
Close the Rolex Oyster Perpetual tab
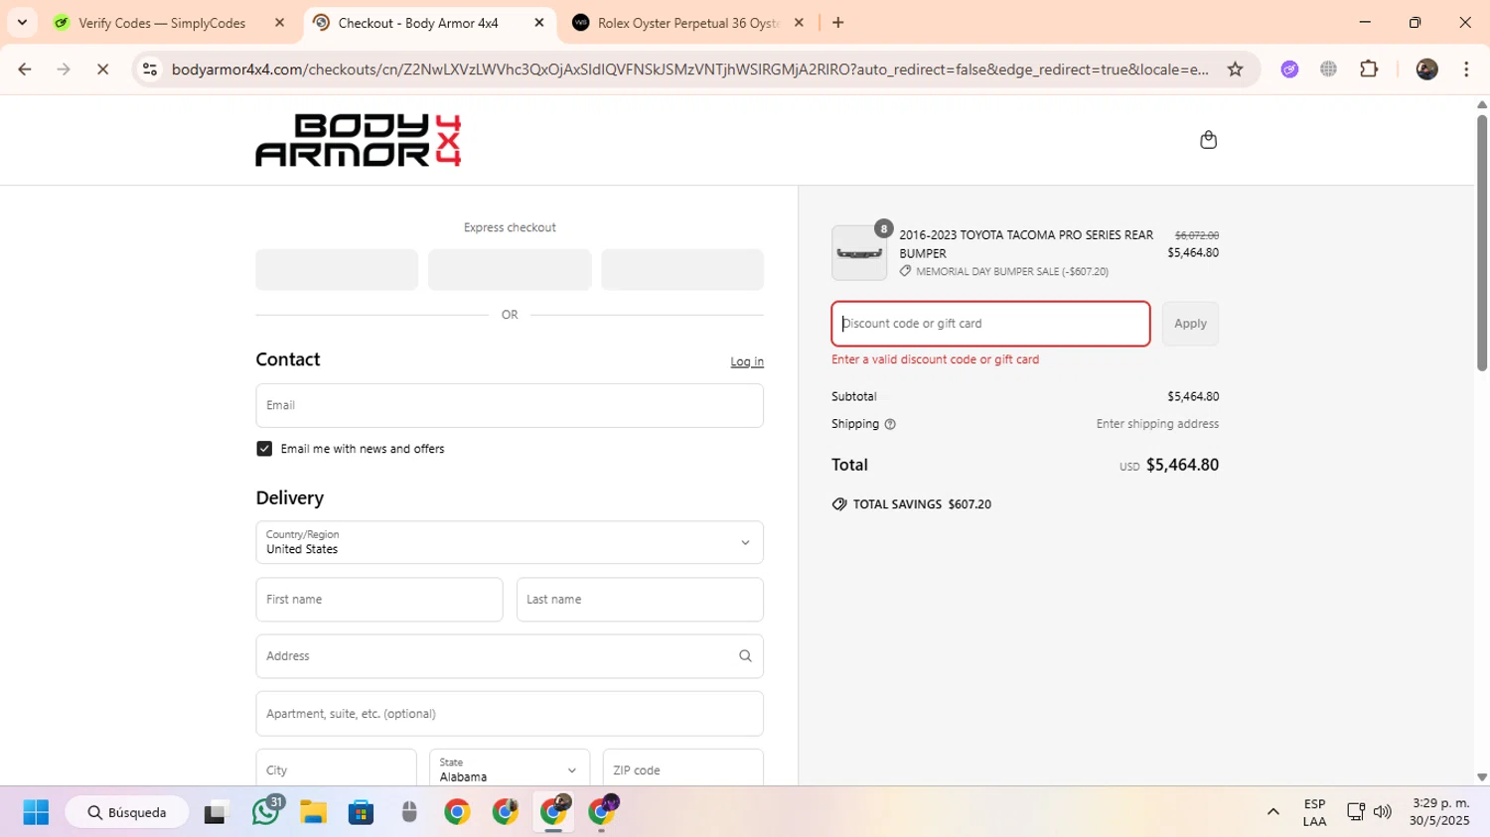[799, 23]
